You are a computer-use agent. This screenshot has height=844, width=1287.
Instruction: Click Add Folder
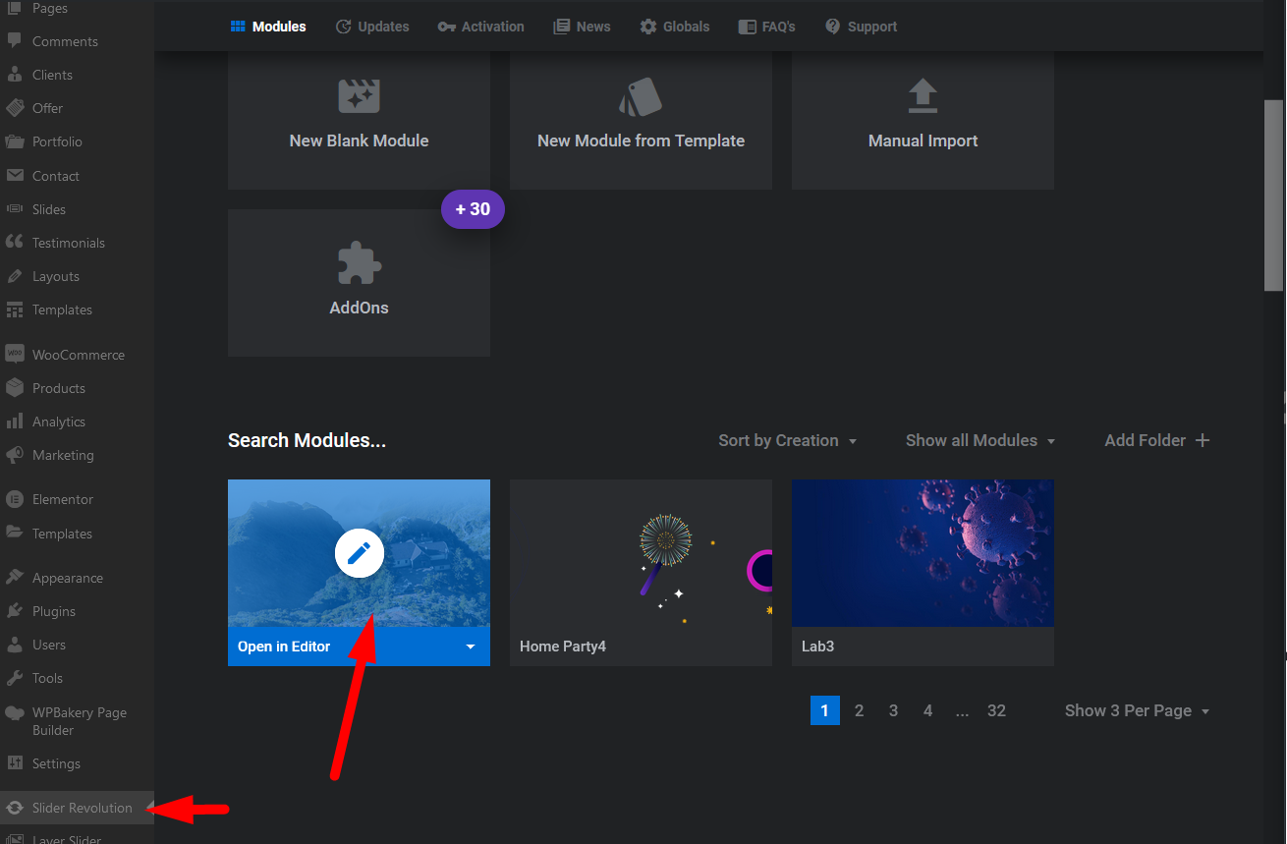(x=1156, y=440)
